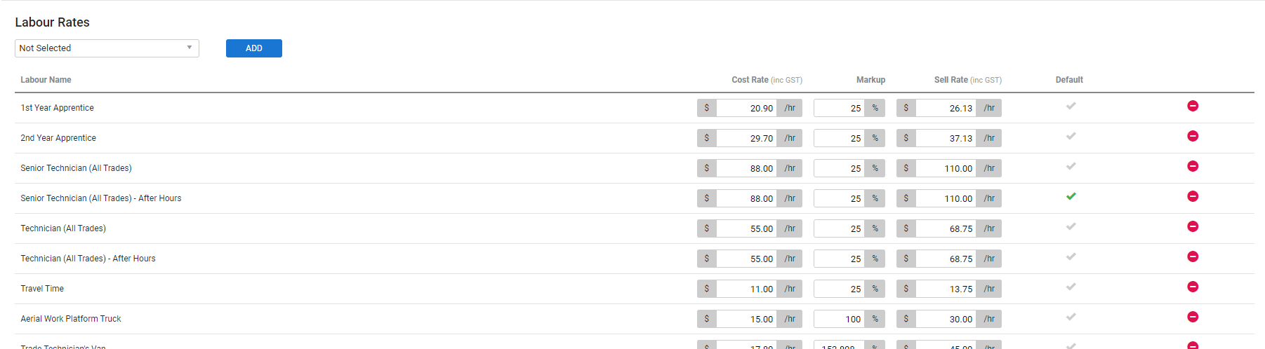Delete Senior Technician (All Trades) row
Screen dimensions: 1265x349
(1192, 166)
